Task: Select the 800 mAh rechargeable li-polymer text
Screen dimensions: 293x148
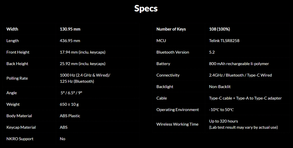Action: coord(239,64)
